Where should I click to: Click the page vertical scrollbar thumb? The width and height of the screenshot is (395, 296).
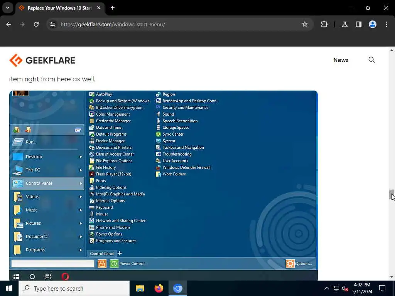click(x=392, y=195)
